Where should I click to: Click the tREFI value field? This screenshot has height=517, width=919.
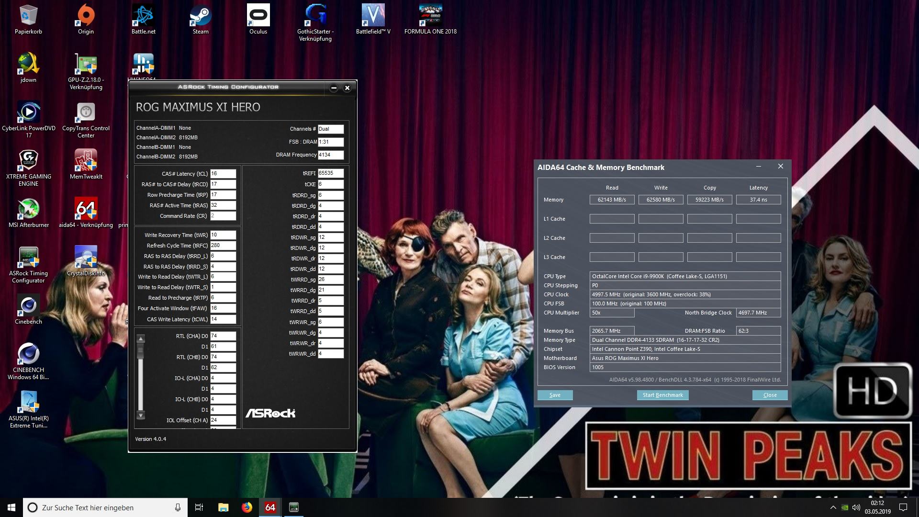[x=331, y=173]
